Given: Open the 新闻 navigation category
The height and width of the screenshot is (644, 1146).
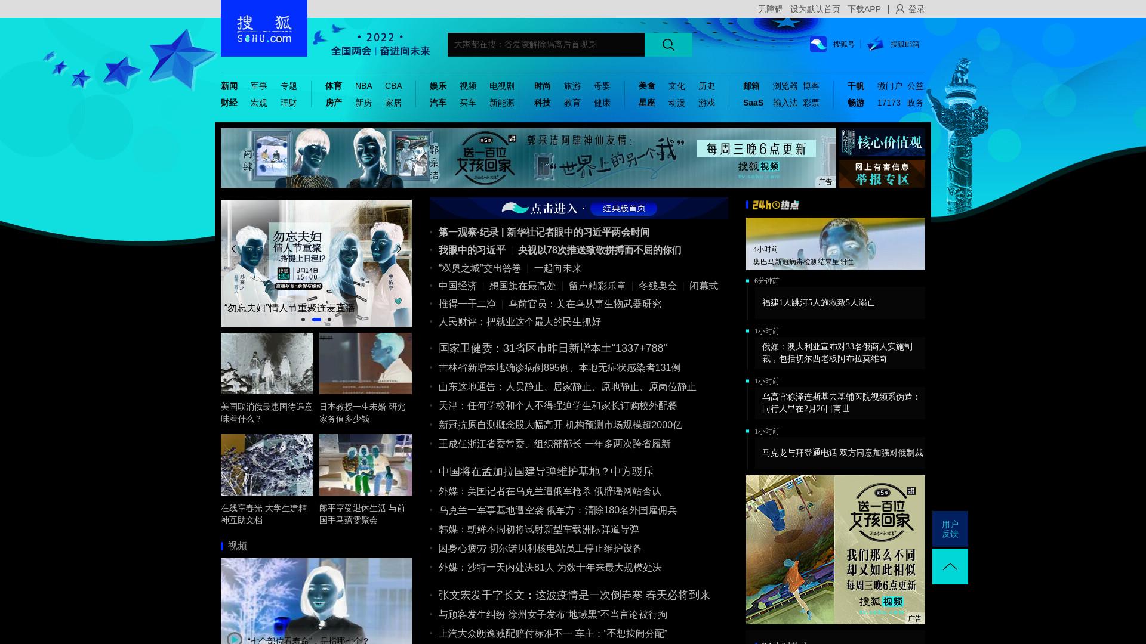Looking at the screenshot, I should pos(229,86).
